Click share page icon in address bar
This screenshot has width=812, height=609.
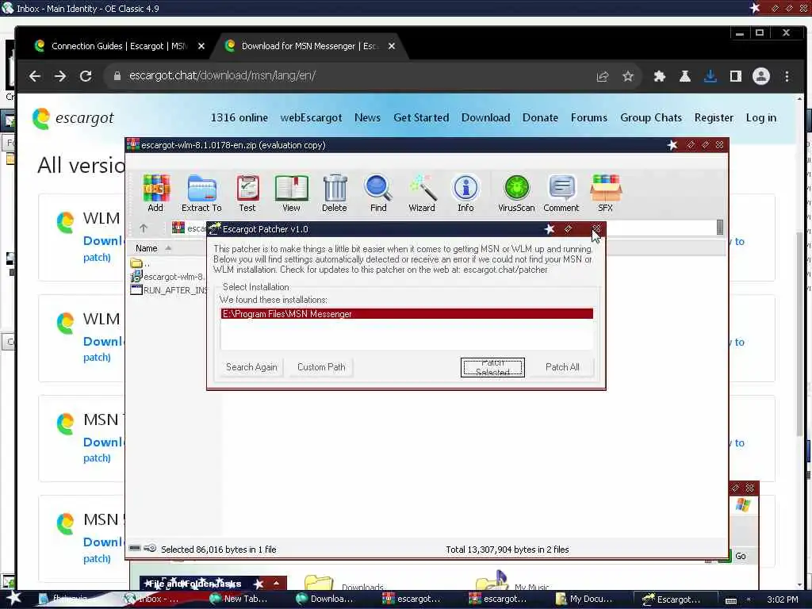pyautogui.click(x=603, y=77)
